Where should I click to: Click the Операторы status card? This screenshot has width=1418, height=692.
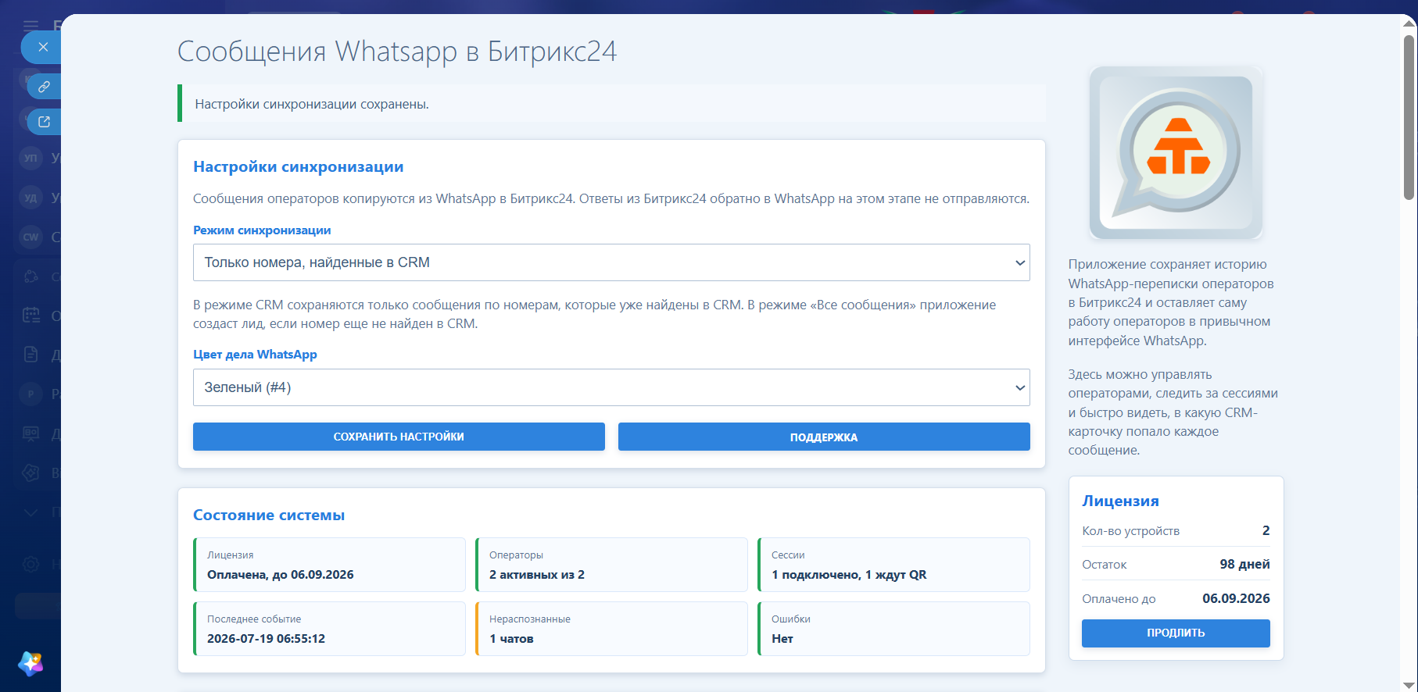coord(611,565)
